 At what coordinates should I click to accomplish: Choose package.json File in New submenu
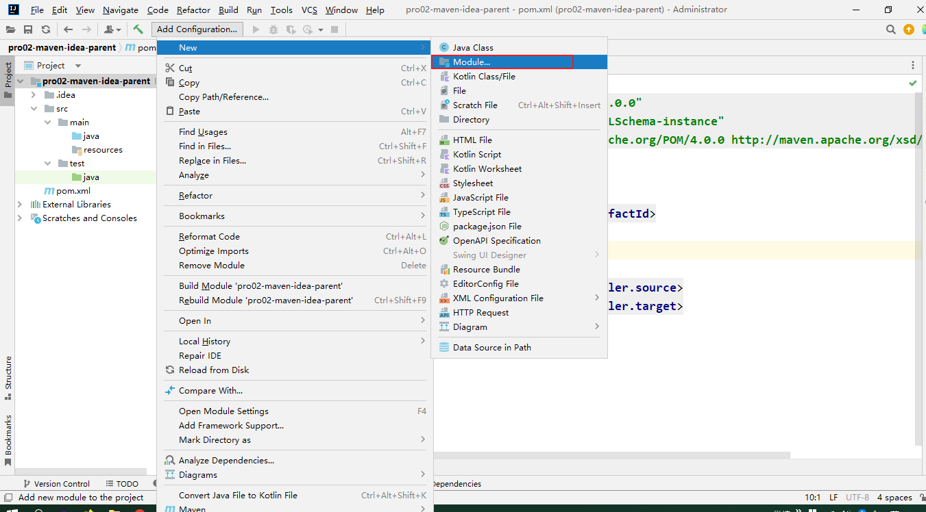519,226
